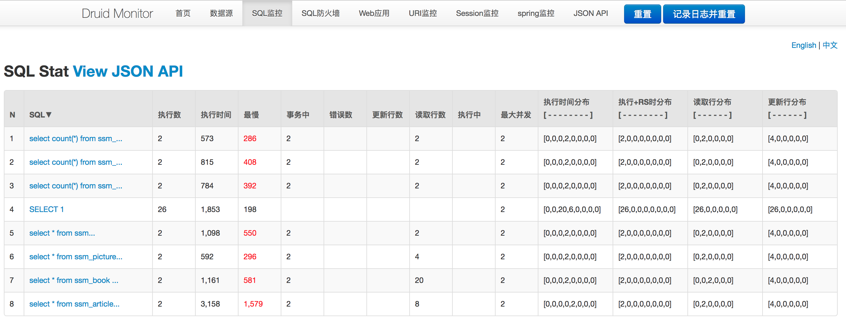Switch to the Session监控 tab
Image resolution: width=846 pixels, height=327 pixels.
click(477, 13)
